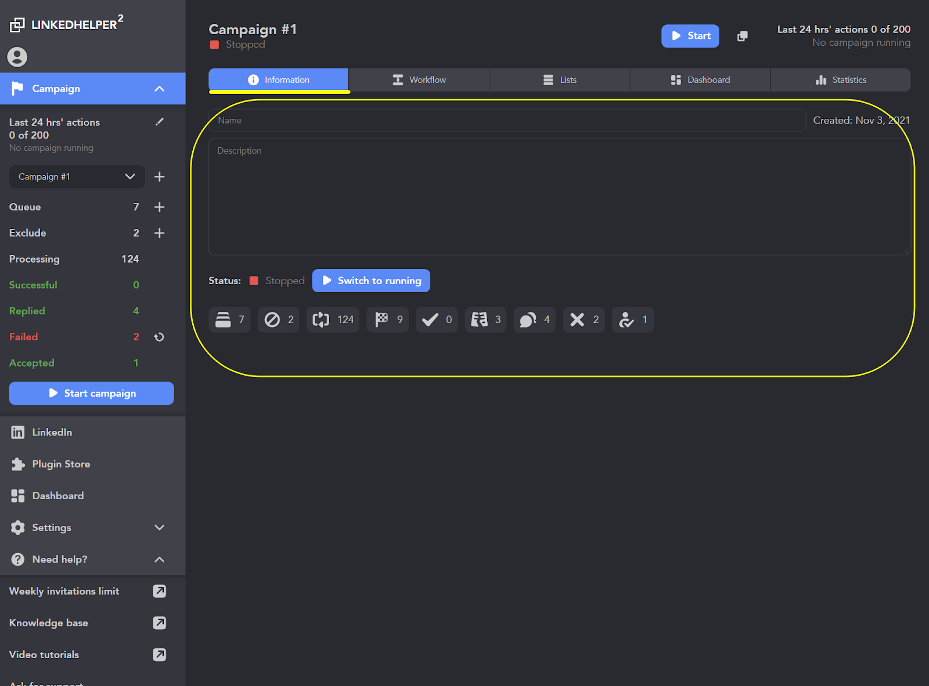Viewport: 929px width, 686px height.
Task: Collapse the Campaign sidebar section
Action: coord(160,89)
